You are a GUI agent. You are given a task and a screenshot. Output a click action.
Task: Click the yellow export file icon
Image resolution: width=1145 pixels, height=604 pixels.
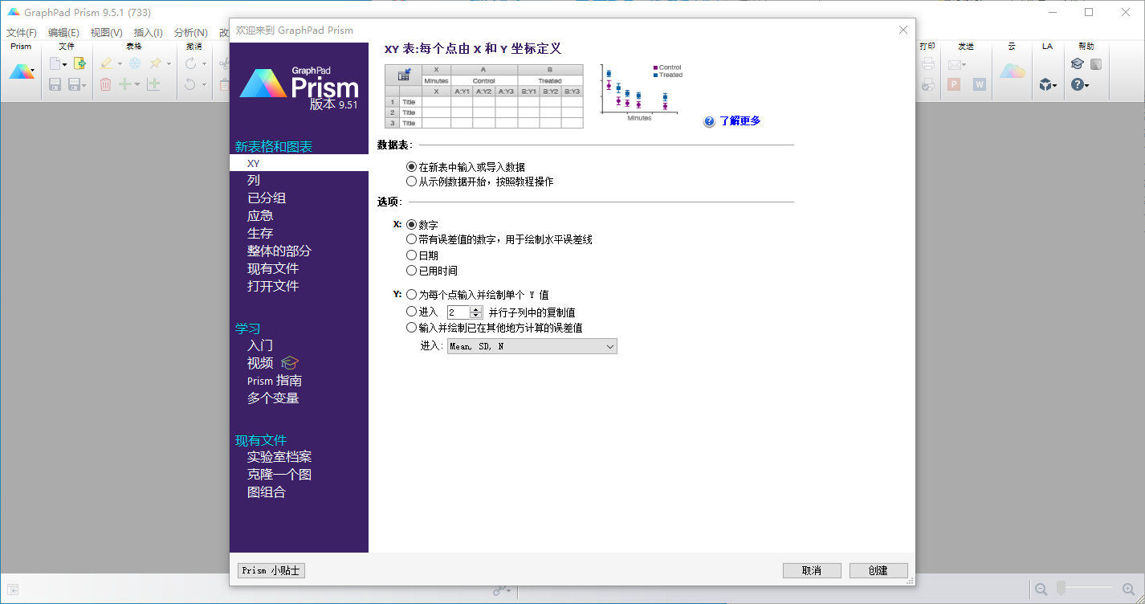[79, 63]
